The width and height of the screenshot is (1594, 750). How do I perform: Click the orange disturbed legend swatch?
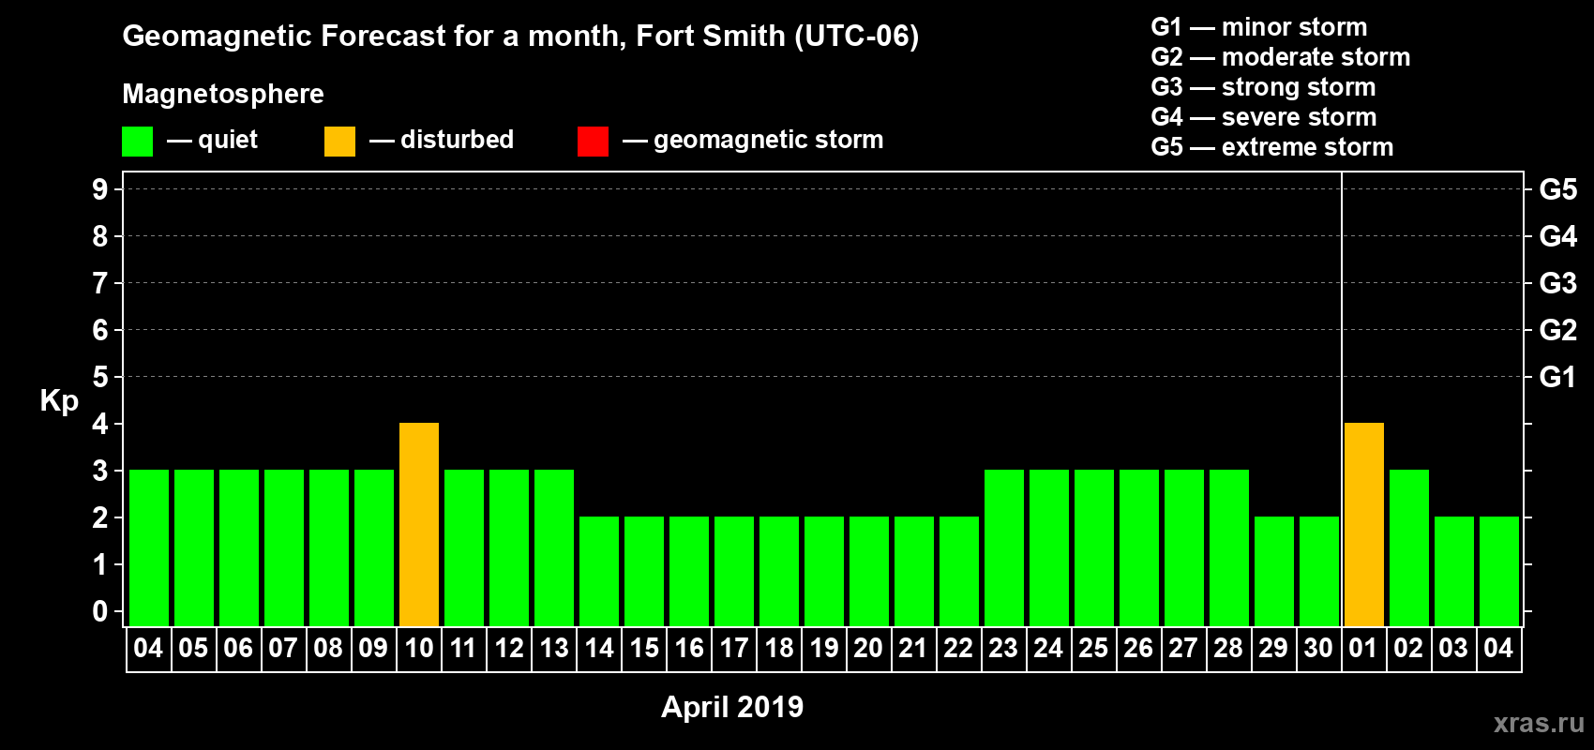click(340, 142)
